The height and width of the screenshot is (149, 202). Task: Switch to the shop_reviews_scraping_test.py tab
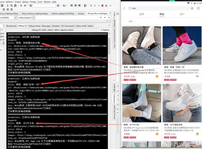35,13
